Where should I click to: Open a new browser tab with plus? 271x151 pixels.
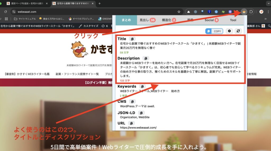100,3
